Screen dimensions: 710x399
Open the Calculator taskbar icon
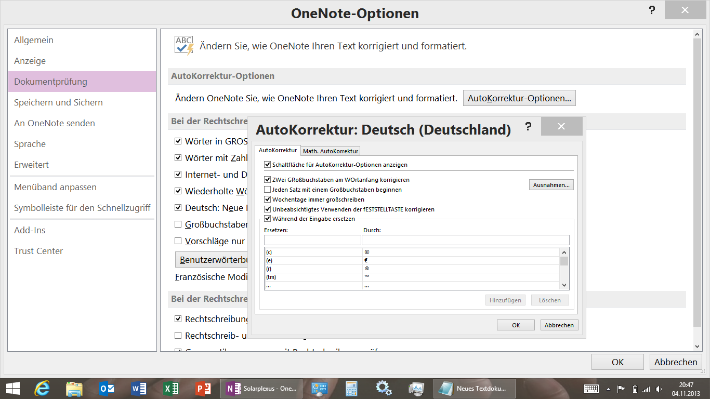click(x=352, y=388)
